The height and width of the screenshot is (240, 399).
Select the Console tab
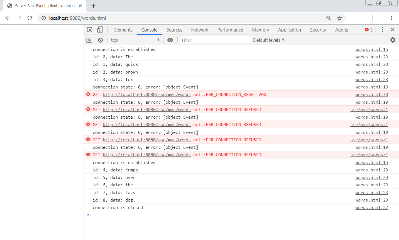coord(149,30)
